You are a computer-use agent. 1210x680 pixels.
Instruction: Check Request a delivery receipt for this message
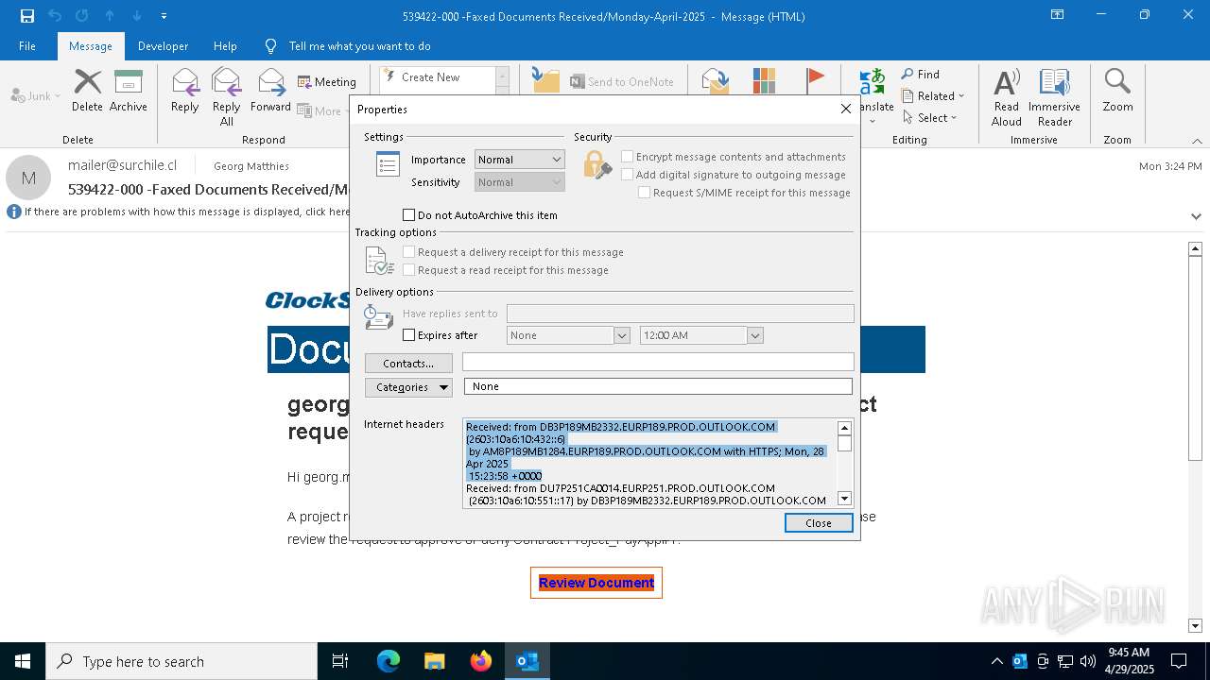[x=409, y=252]
